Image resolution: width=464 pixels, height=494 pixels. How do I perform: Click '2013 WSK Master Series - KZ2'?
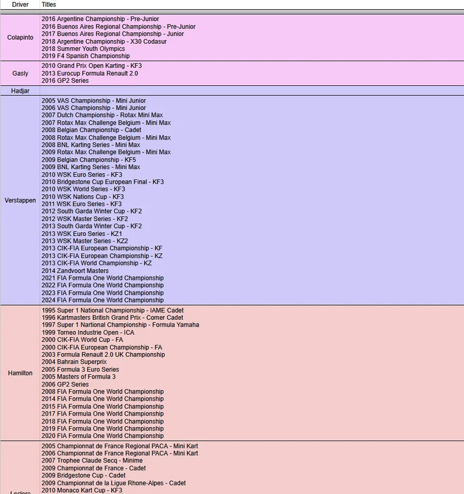tap(85, 241)
